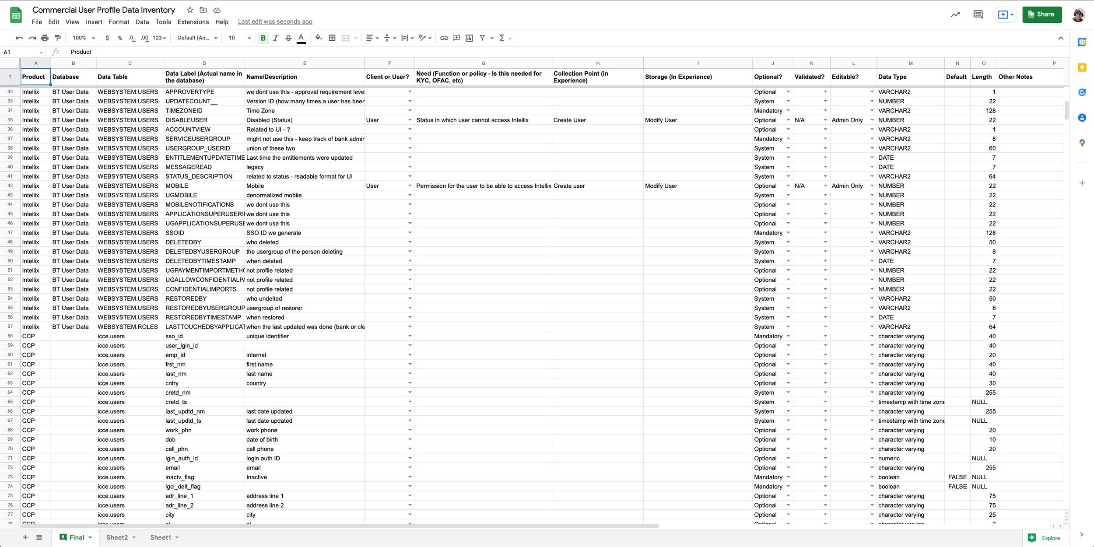Open the File menu
Viewport: 1094px width, 547px height.
click(37, 22)
